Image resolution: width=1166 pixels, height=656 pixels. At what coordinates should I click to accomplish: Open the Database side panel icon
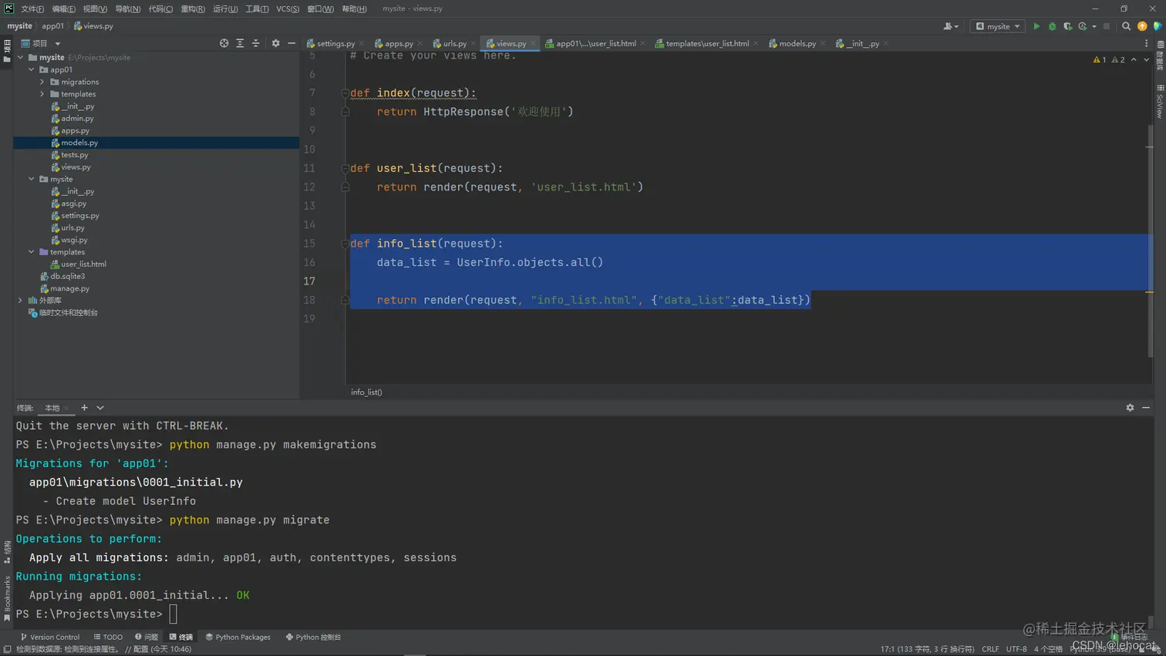pos(1160,56)
